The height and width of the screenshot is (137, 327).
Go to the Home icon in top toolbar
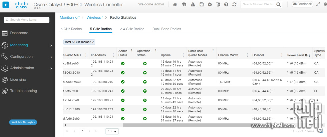(175, 4)
